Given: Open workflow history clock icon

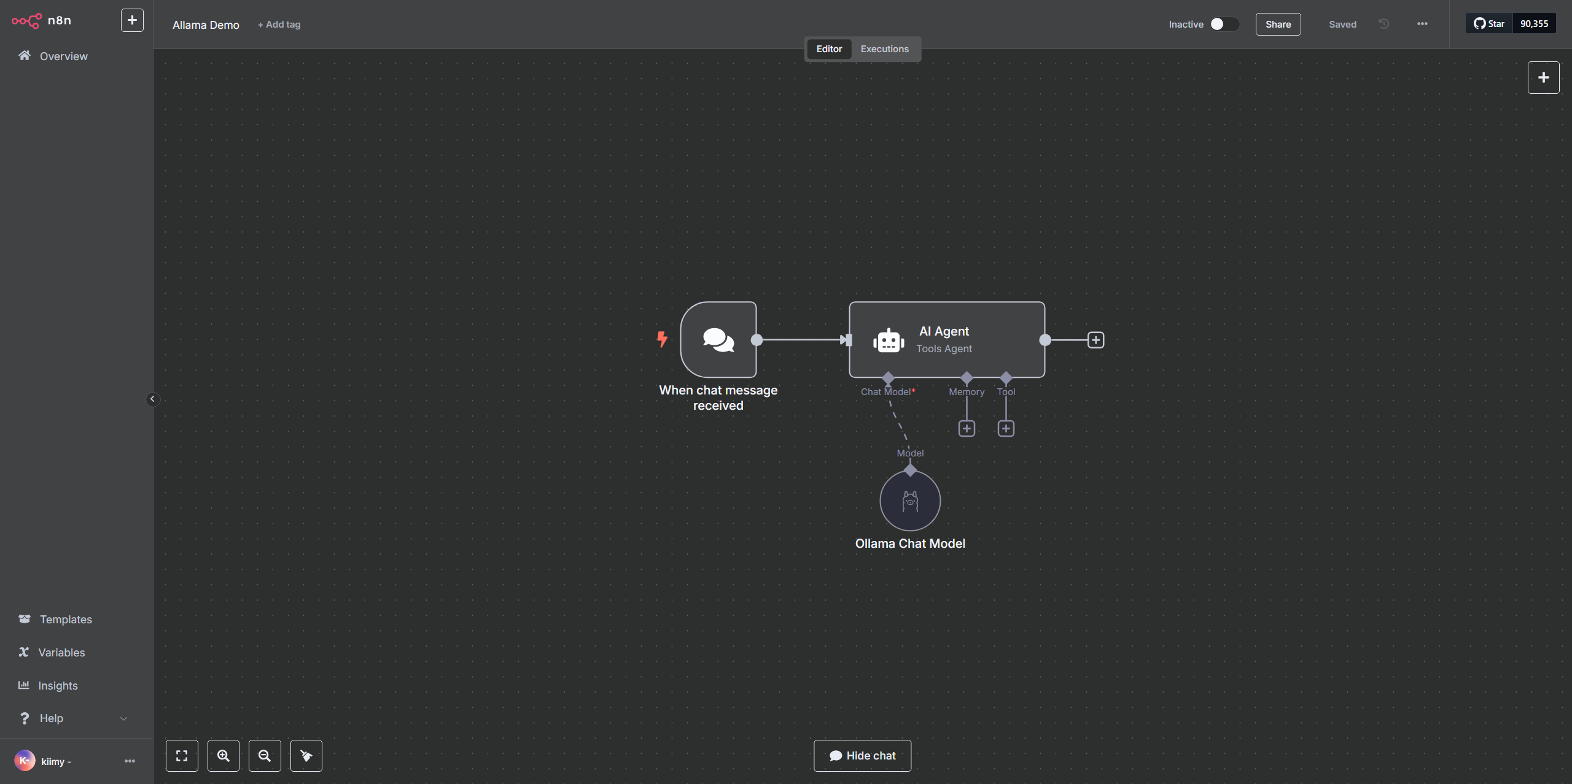Looking at the screenshot, I should [1383, 24].
